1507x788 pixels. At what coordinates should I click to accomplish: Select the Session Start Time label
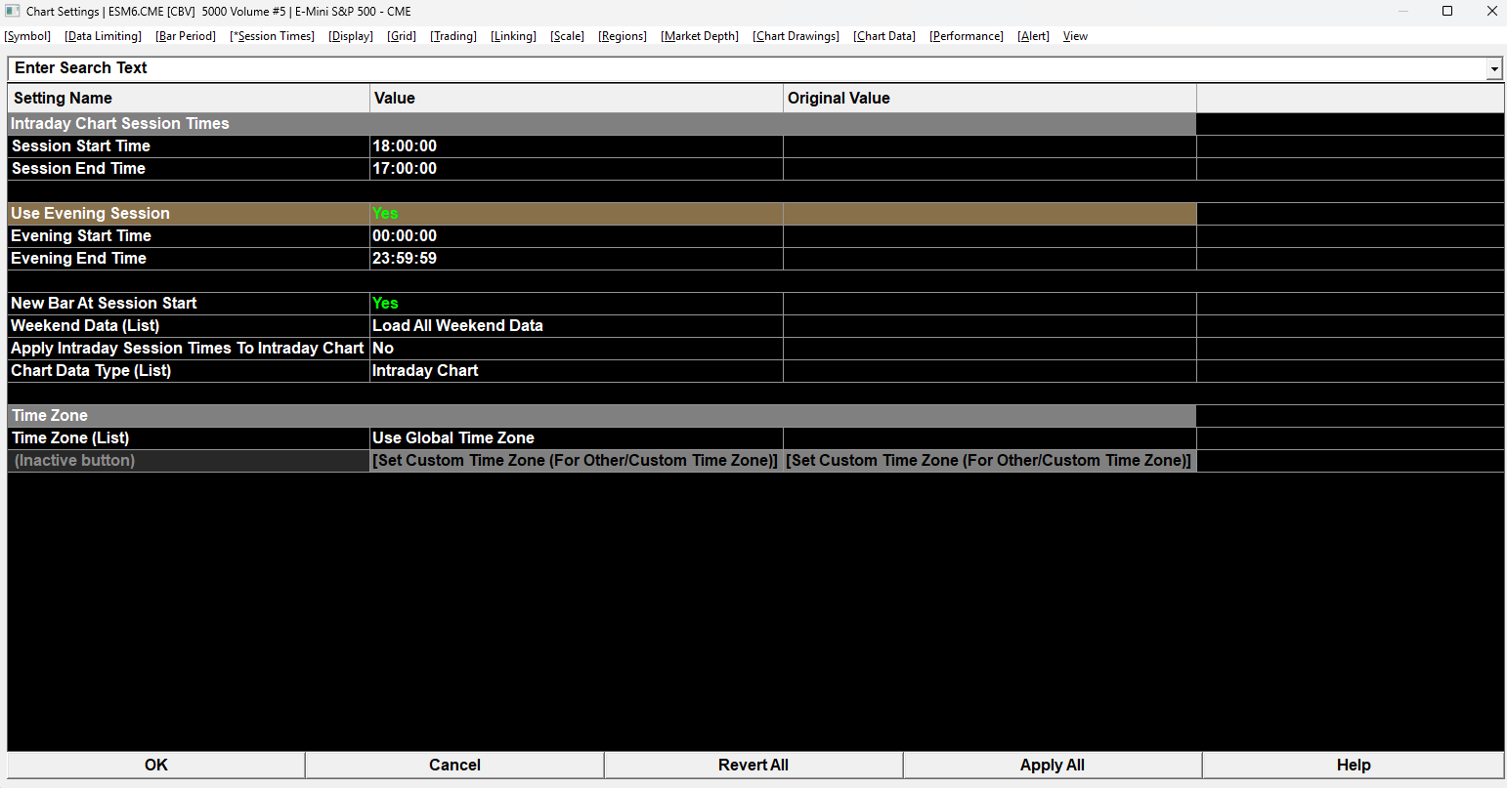tap(81, 146)
